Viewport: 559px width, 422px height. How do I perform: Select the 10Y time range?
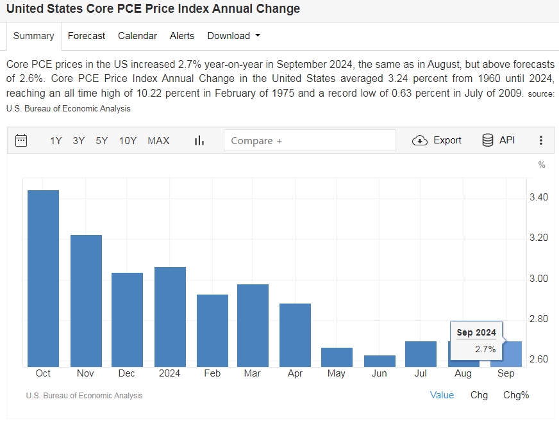tap(128, 140)
